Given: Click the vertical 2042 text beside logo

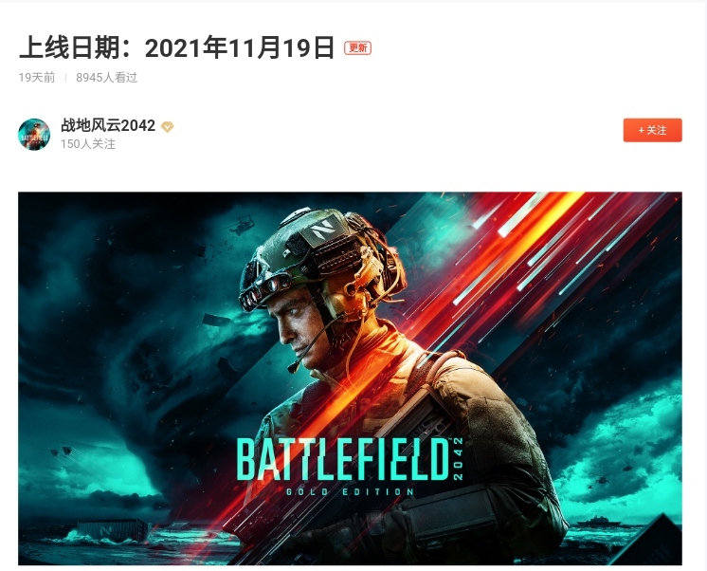Looking at the screenshot, I should [x=459, y=459].
